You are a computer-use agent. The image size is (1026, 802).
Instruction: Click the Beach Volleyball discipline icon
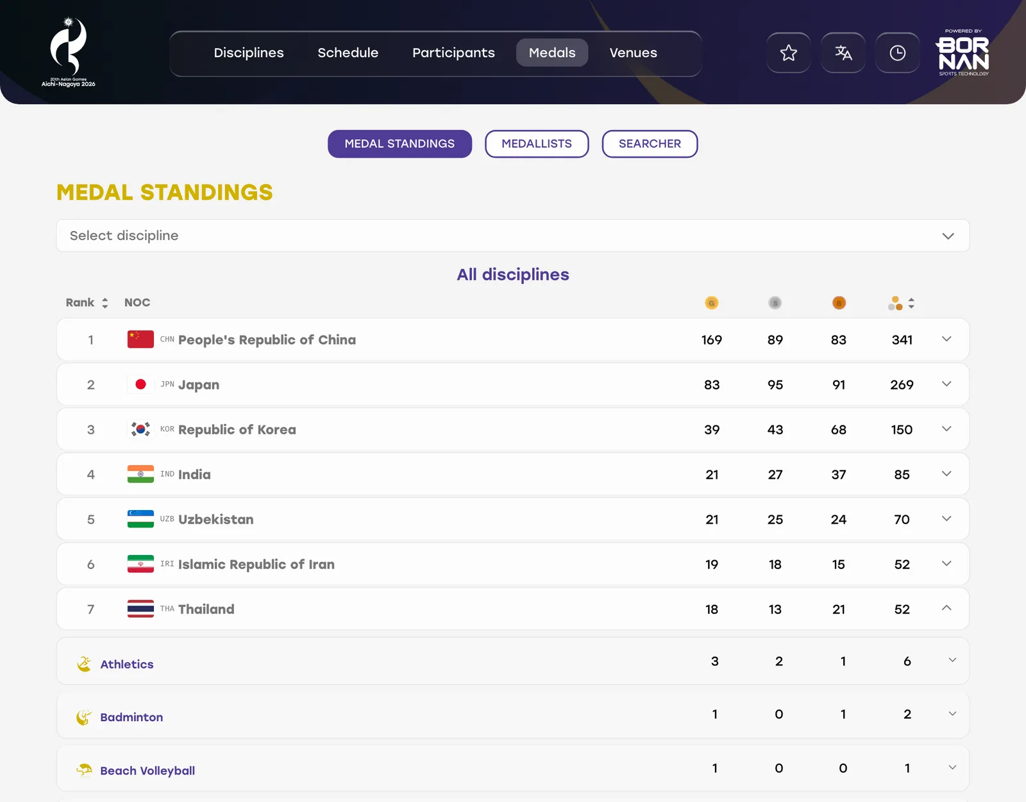pyautogui.click(x=84, y=770)
